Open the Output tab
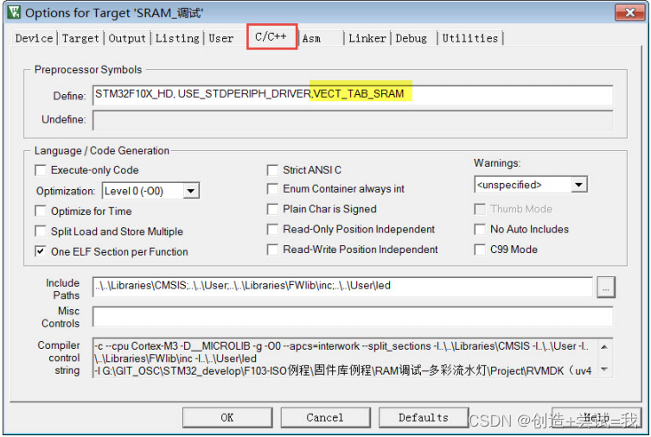This screenshot has height=437, width=651. (127, 38)
